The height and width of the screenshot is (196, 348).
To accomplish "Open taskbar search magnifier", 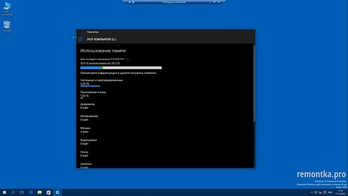I will (13, 192).
